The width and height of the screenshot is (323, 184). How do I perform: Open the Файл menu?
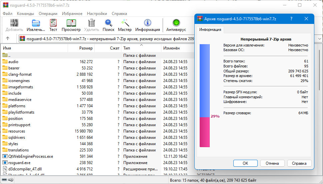[7, 14]
